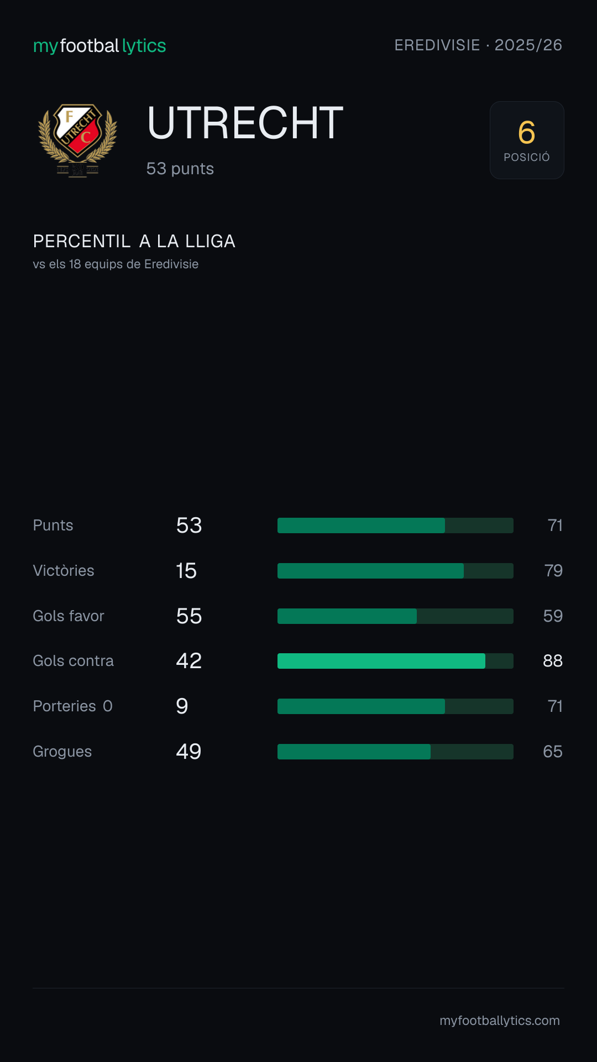
Task: Click the UTRECHT team title
Action: click(245, 123)
